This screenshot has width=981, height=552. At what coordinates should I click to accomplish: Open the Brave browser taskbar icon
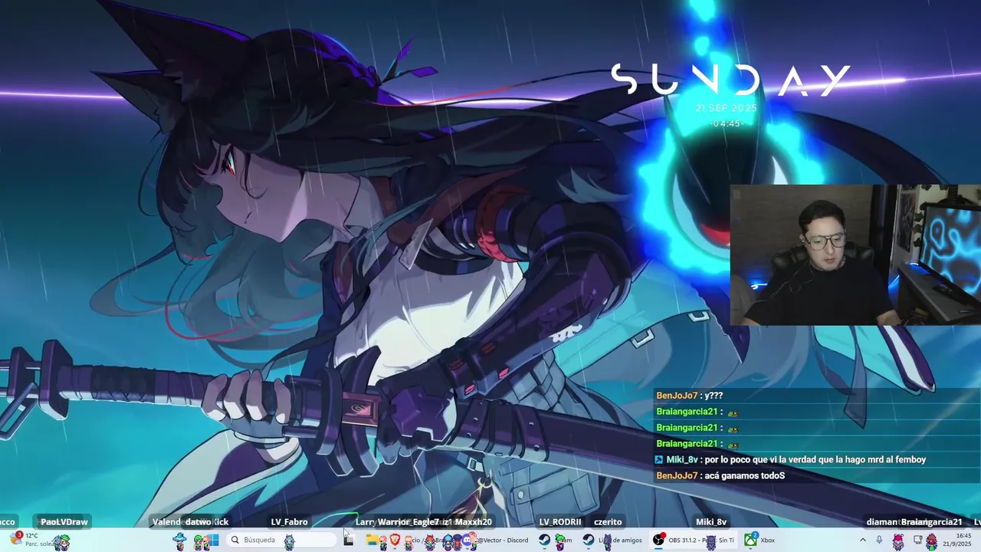tap(395, 540)
